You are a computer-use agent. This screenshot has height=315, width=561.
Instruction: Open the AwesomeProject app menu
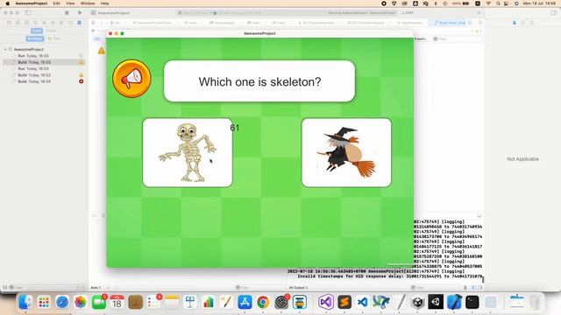pos(32,3)
